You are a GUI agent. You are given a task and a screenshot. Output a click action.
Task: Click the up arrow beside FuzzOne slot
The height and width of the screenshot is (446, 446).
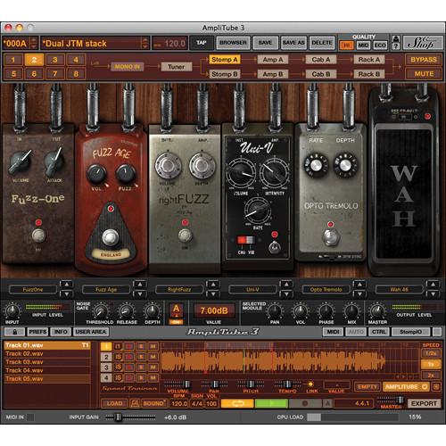(67, 285)
